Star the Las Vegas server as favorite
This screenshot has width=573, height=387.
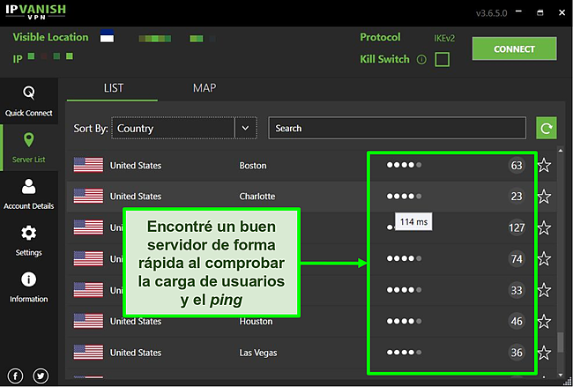coord(544,353)
